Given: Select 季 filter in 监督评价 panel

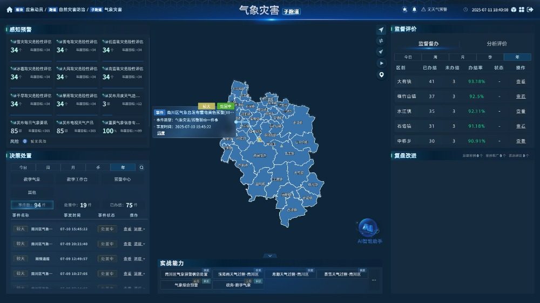Looking at the screenshot, I should point(490,57).
